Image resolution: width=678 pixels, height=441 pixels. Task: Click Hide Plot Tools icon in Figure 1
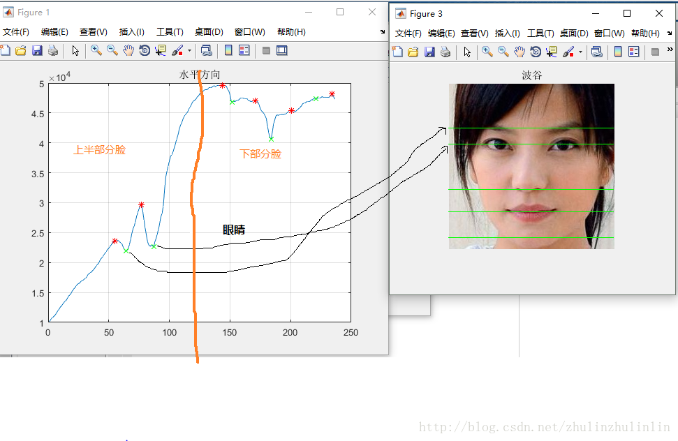pos(266,50)
